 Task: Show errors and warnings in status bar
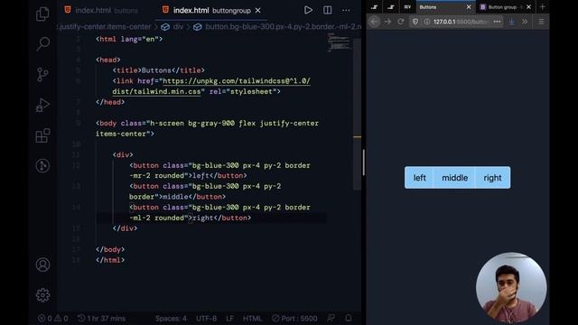53,319
